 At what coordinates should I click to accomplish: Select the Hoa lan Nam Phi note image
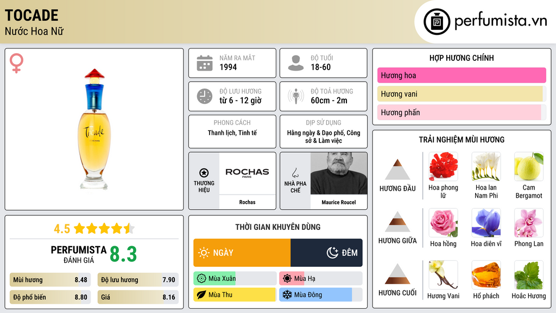pos(486,166)
